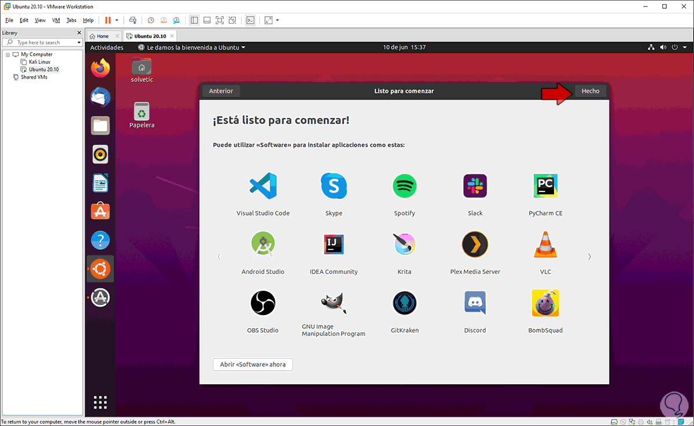Select the Plex Media Server icon

(475, 245)
